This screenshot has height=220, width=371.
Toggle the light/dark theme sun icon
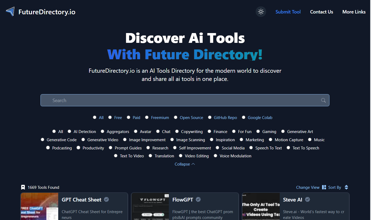coord(261,12)
